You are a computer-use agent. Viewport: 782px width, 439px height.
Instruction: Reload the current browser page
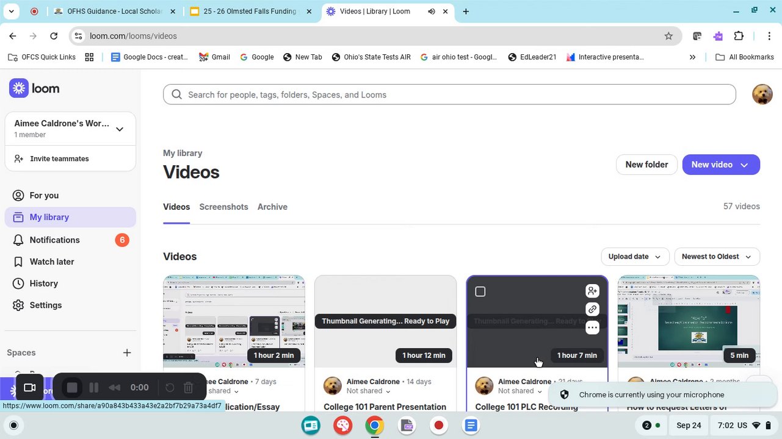(54, 36)
